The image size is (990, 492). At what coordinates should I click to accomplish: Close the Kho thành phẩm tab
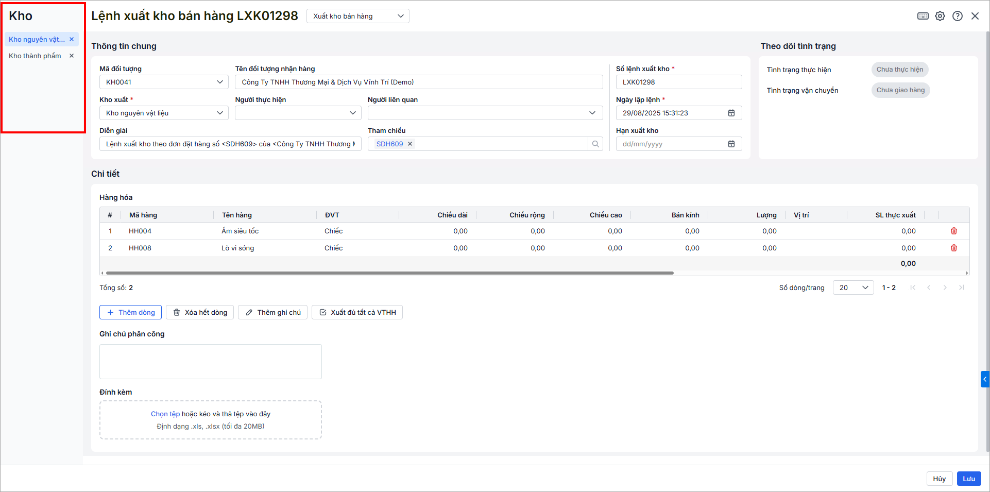tap(72, 56)
